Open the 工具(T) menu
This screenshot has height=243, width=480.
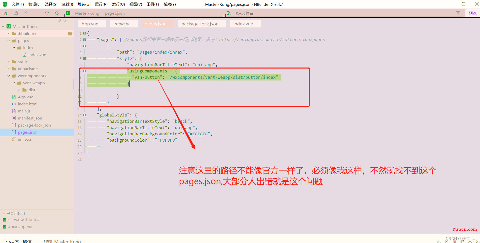(153, 4)
